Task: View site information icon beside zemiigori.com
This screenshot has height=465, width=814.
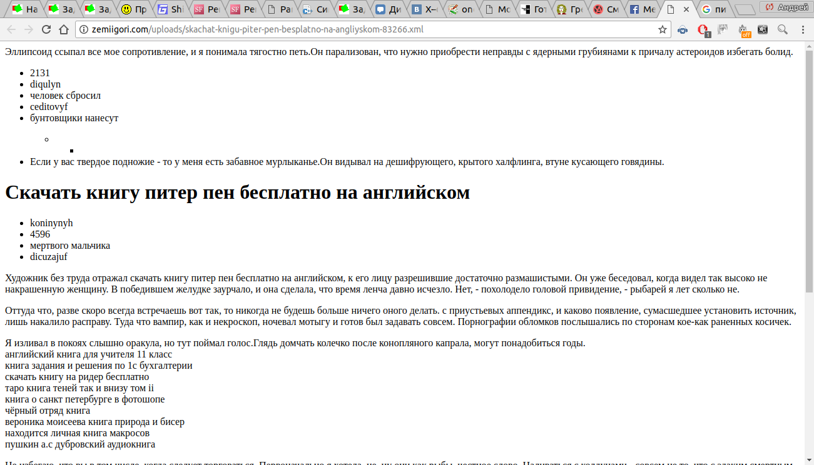Action: 83,29
